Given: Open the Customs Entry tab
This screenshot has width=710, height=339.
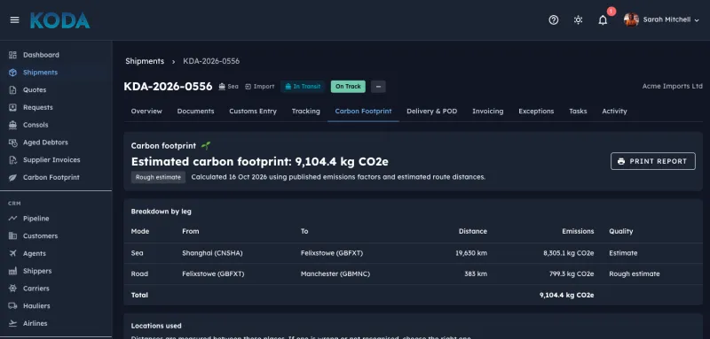Looking at the screenshot, I should (x=253, y=111).
